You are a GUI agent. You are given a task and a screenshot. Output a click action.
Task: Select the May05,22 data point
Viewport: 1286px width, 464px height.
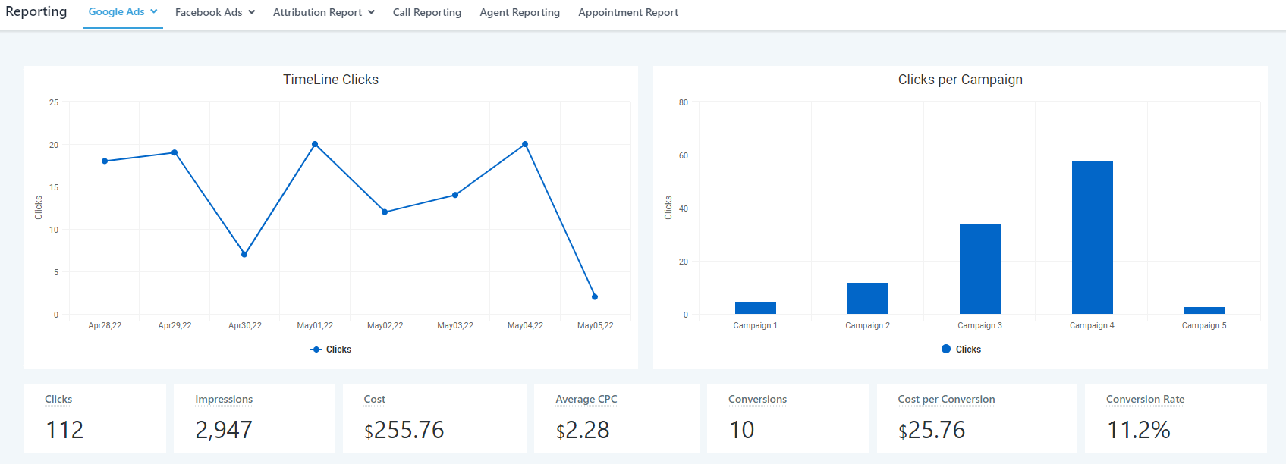click(x=595, y=297)
